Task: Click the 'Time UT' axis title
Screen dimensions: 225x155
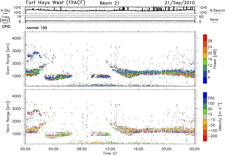Action: (110, 153)
